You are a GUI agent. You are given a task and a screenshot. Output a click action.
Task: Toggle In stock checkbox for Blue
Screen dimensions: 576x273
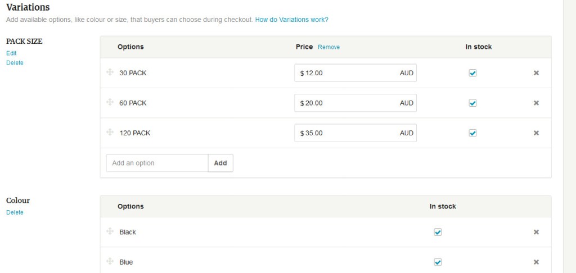tap(438, 262)
